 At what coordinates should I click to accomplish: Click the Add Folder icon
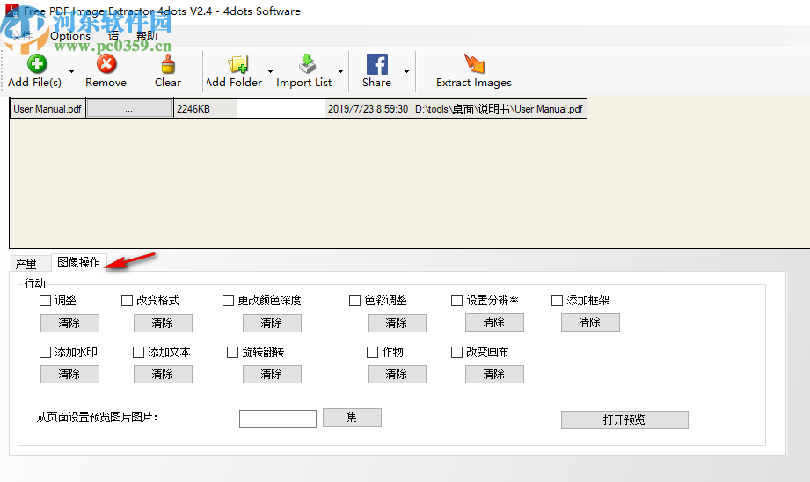point(237,64)
